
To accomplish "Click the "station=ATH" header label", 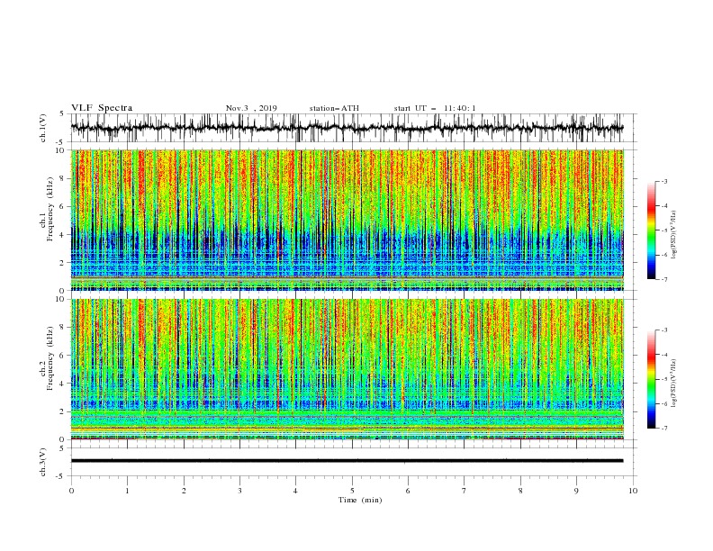I will pos(334,108).
